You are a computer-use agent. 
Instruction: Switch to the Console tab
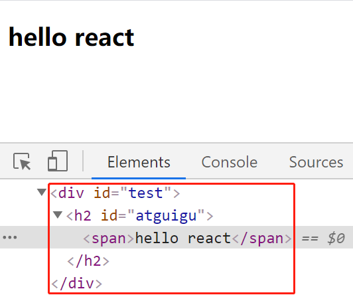click(230, 162)
